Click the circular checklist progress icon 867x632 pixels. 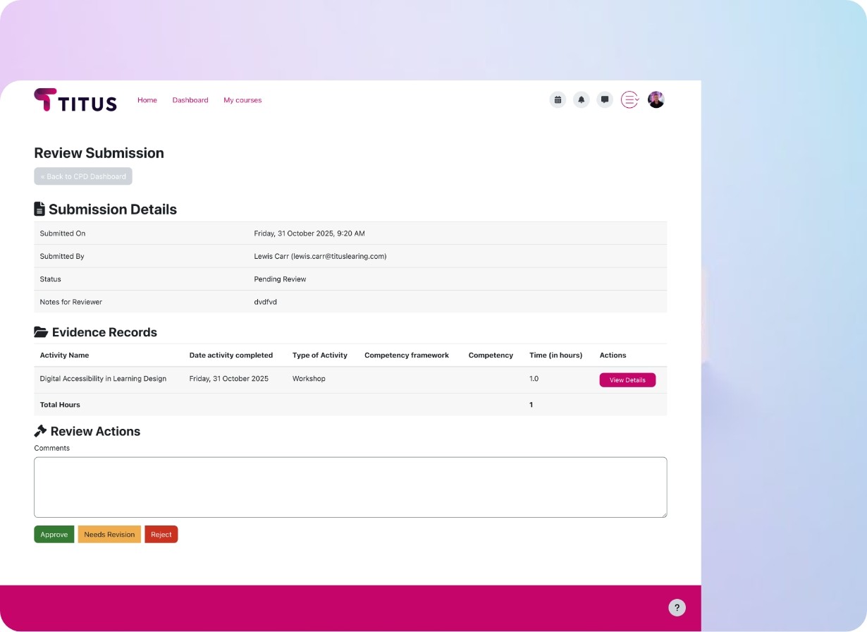tap(629, 100)
